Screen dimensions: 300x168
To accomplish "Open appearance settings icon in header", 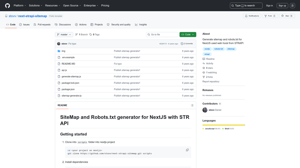I will pyautogui.click(x=292, y=6).
